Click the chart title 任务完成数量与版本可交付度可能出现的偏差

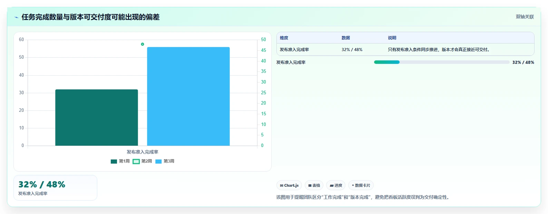point(90,17)
